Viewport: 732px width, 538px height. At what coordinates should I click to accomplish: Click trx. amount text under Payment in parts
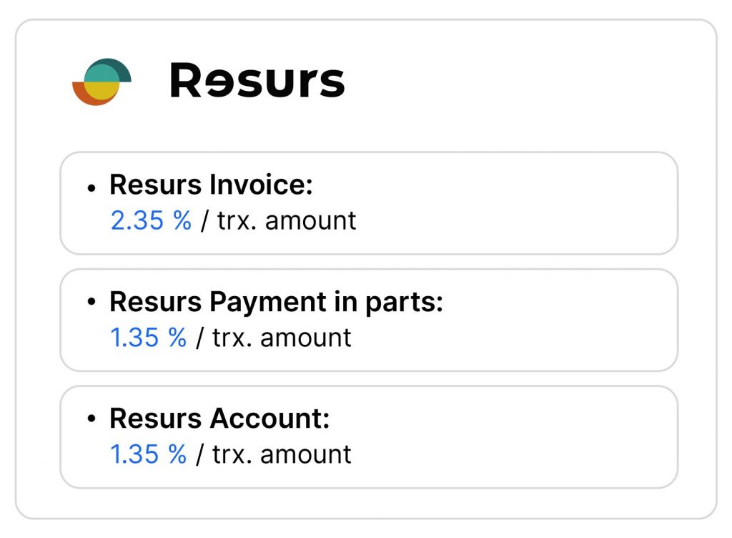coord(282,337)
